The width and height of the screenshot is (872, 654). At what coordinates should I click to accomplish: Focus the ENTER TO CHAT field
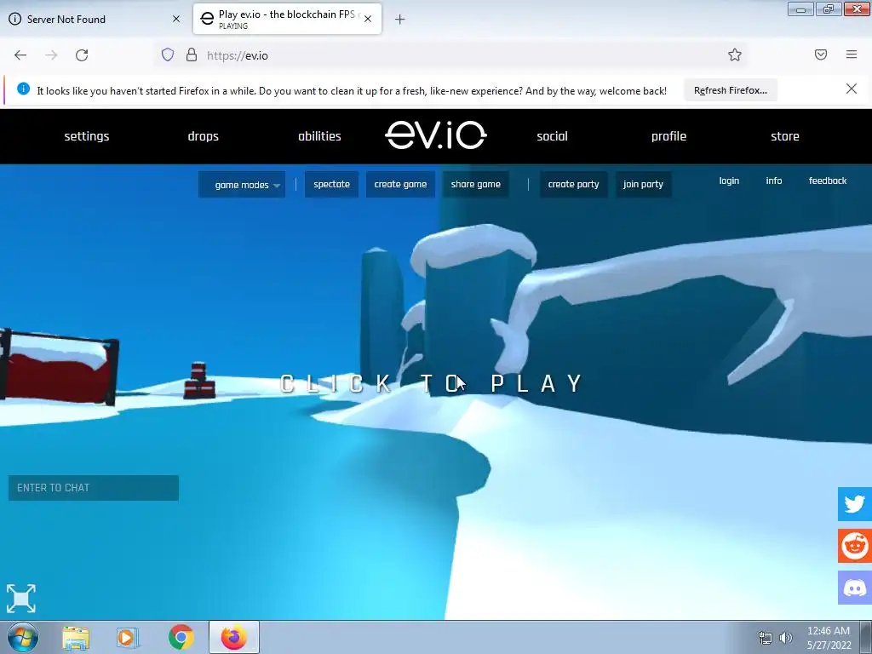pos(94,488)
